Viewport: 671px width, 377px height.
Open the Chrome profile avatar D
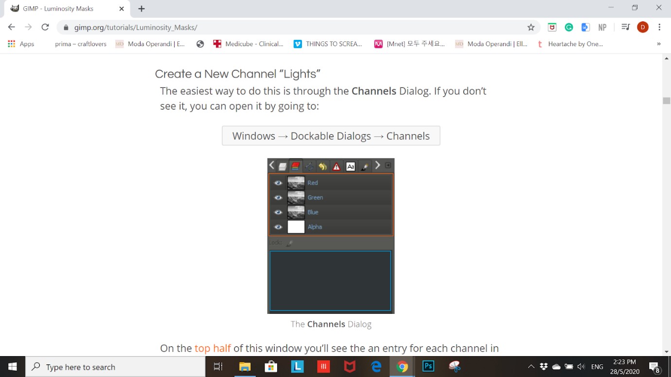click(642, 28)
